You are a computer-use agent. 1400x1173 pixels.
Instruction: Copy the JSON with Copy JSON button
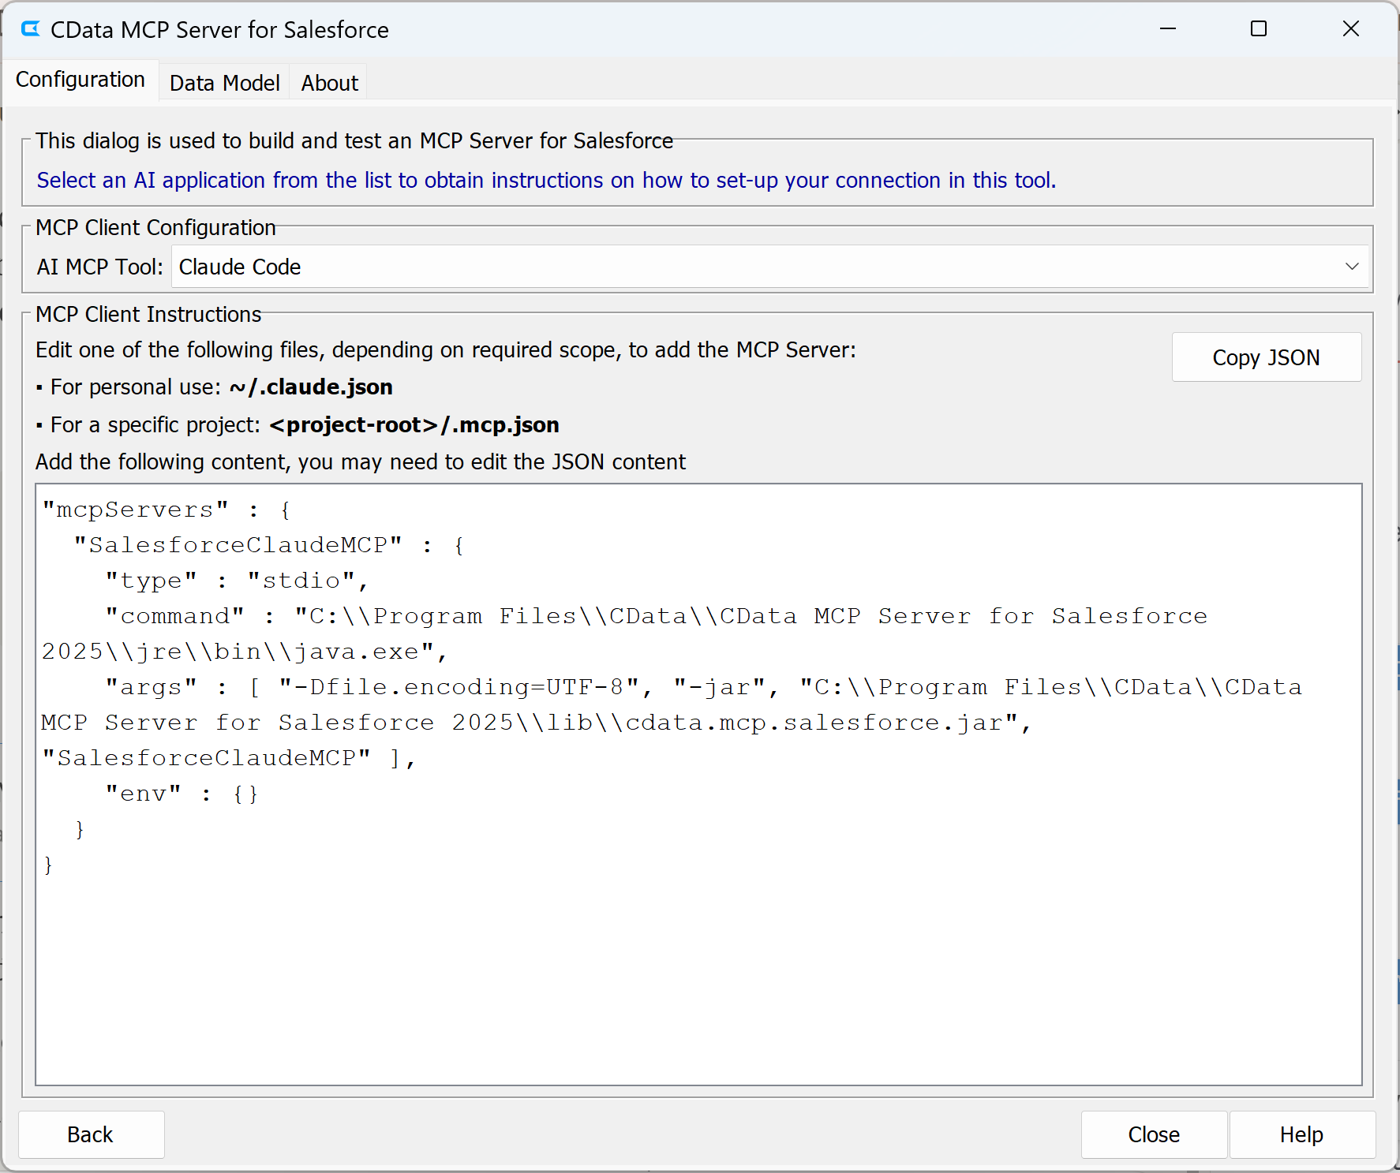click(1266, 357)
